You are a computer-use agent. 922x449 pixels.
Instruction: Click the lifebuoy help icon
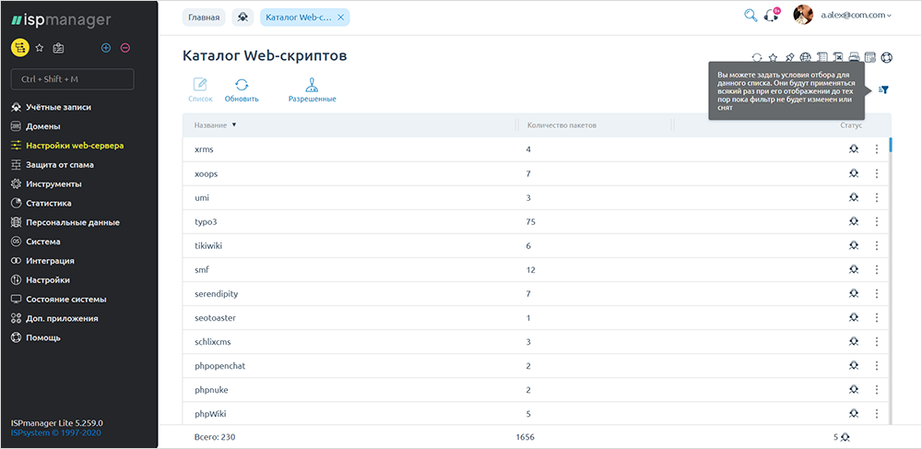click(x=887, y=57)
